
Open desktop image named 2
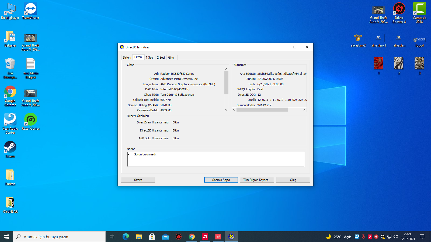click(x=399, y=66)
